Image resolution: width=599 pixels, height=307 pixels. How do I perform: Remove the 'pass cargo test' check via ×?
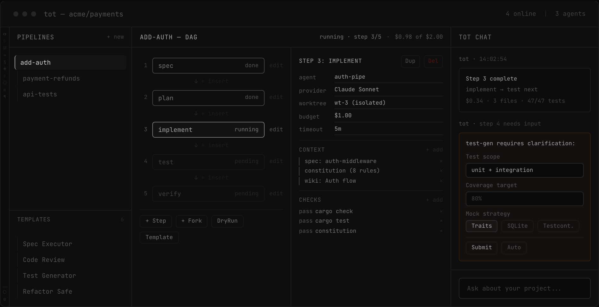tap(441, 221)
